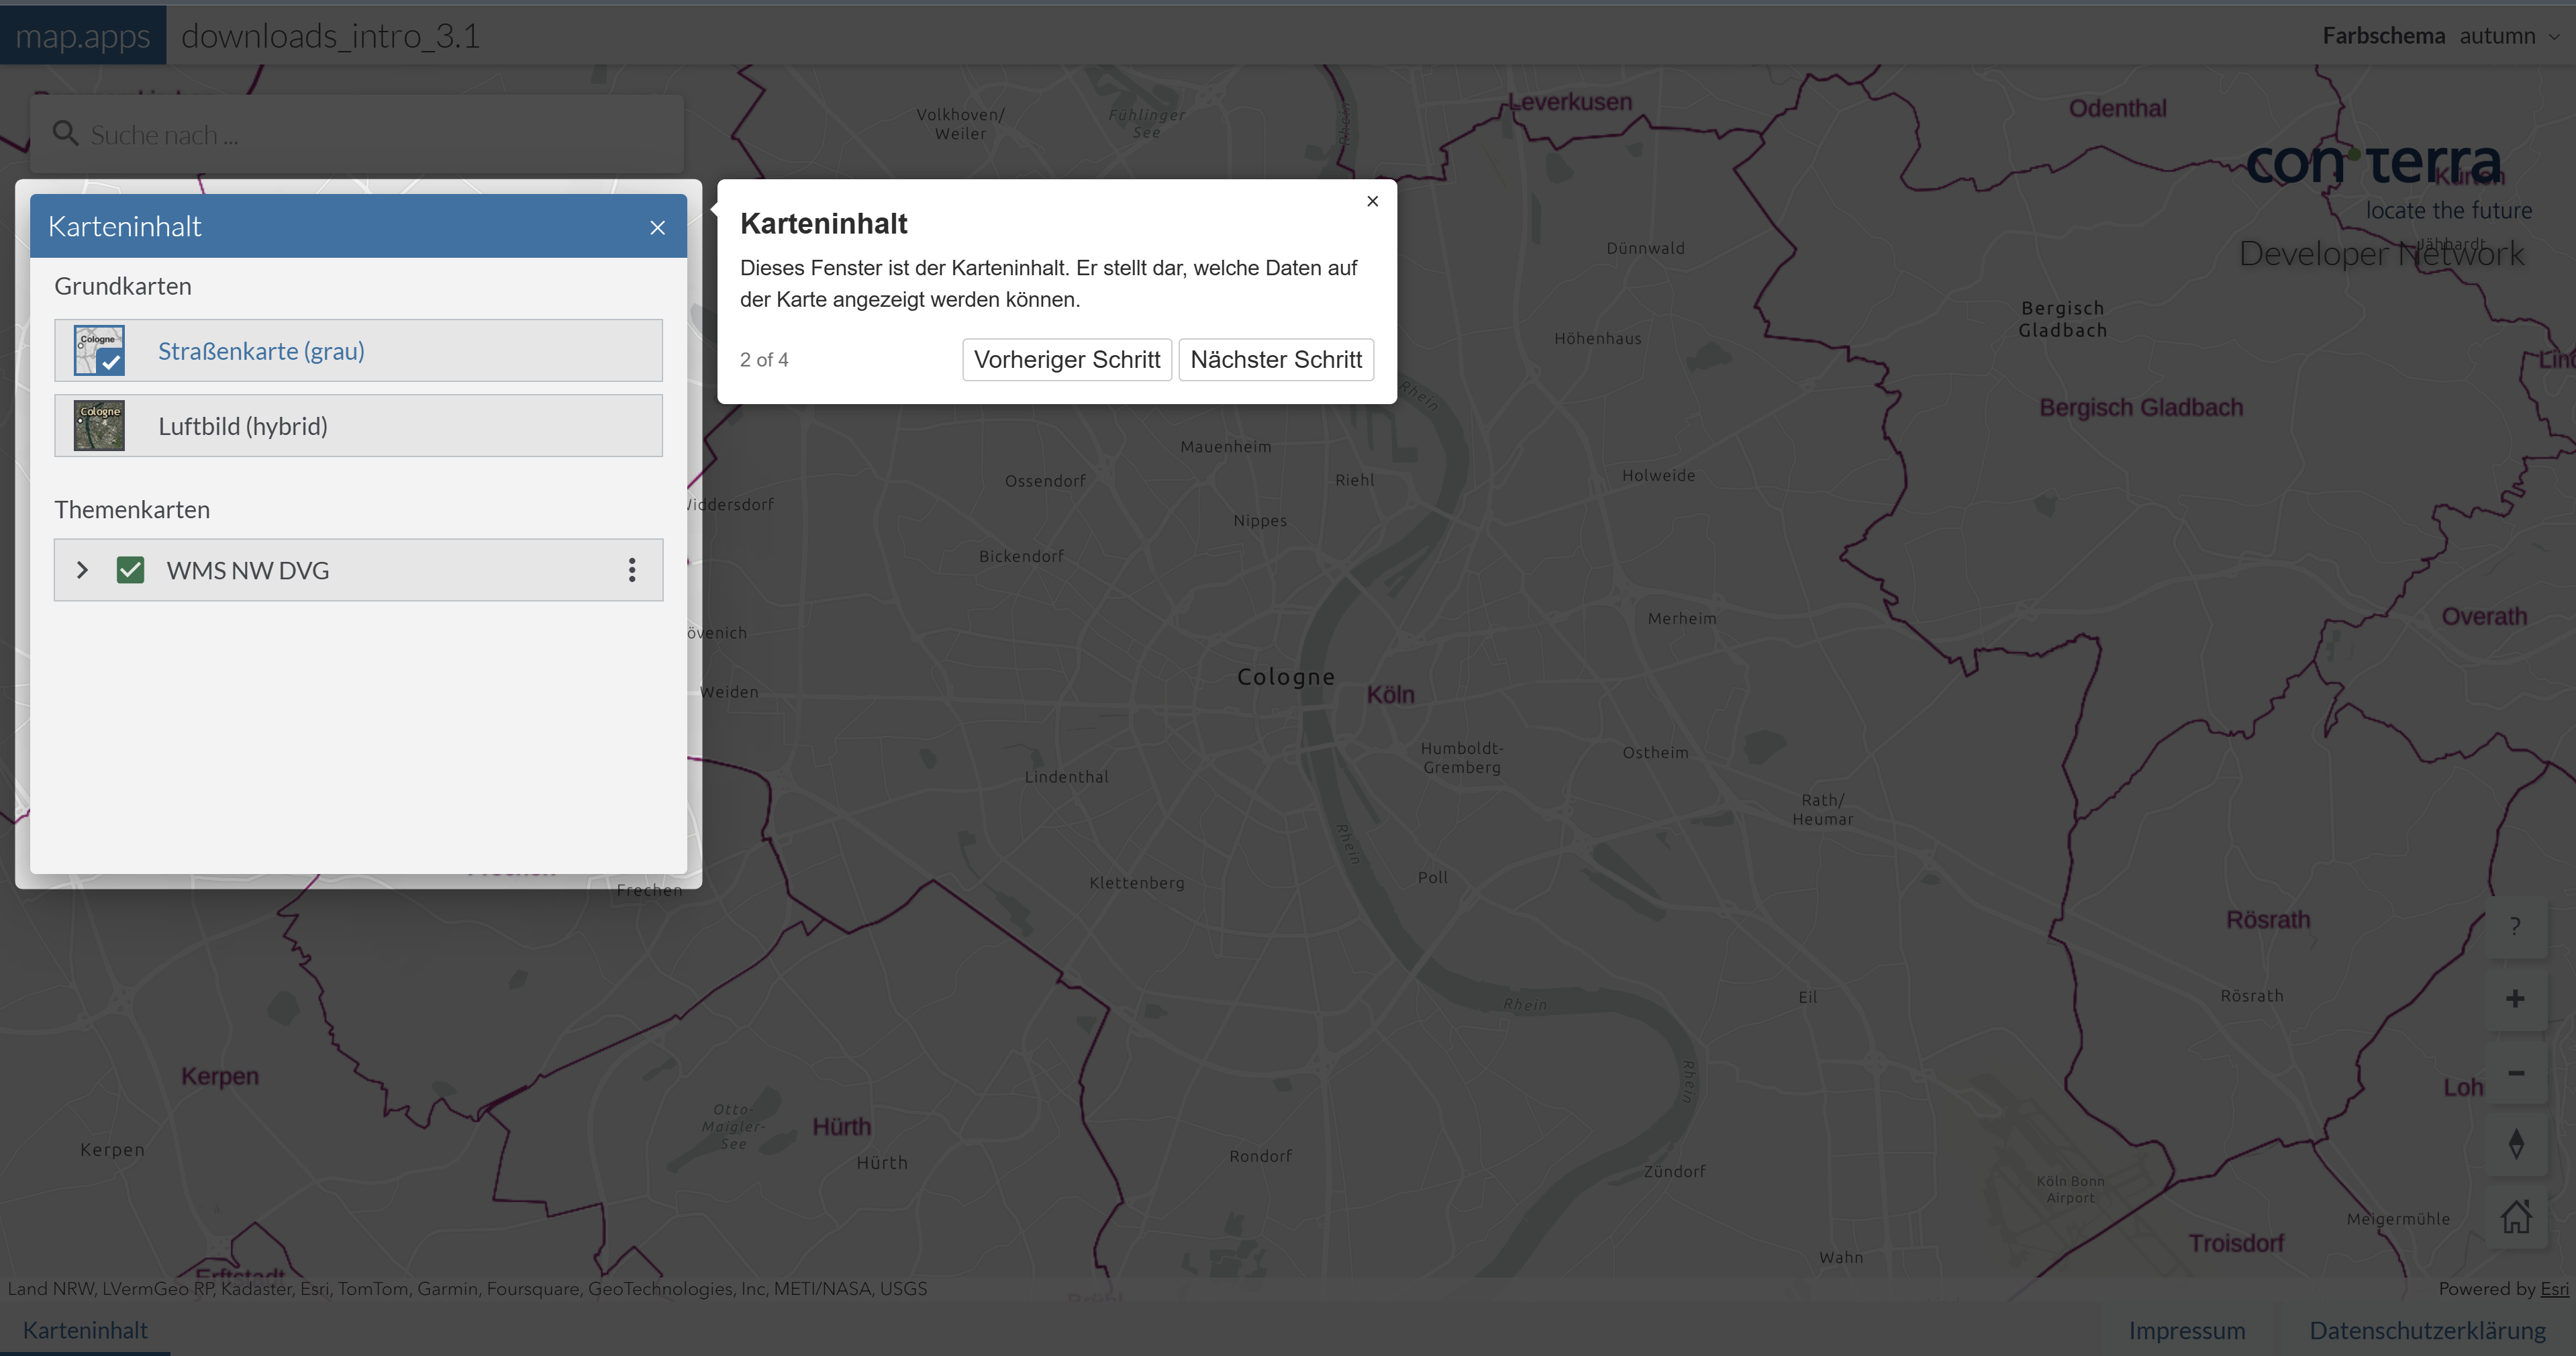Open WMS NW DVG three-dot options menu
The image size is (2576, 1356).
tap(632, 570)
